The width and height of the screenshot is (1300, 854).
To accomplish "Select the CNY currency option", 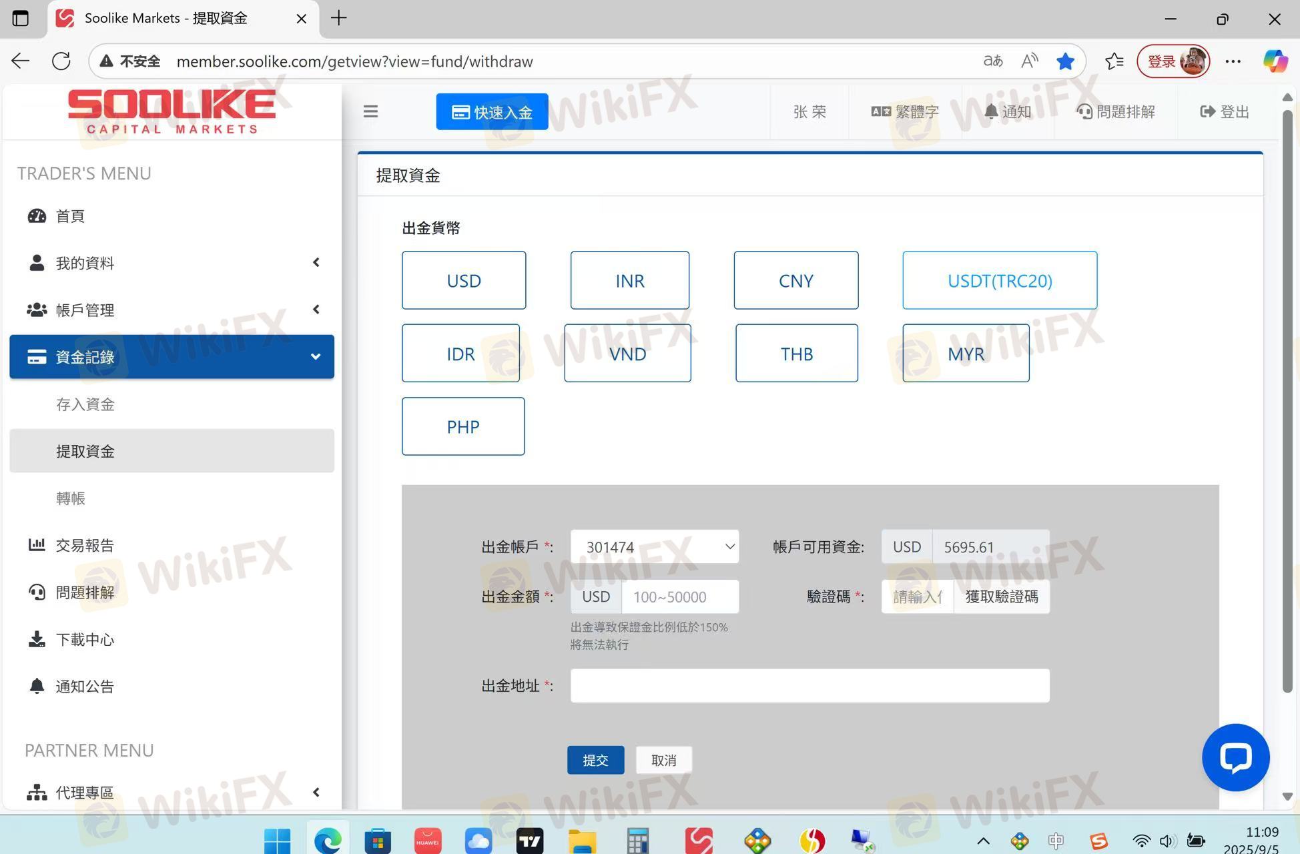I will pyautogui.click(x=796, y=280).
